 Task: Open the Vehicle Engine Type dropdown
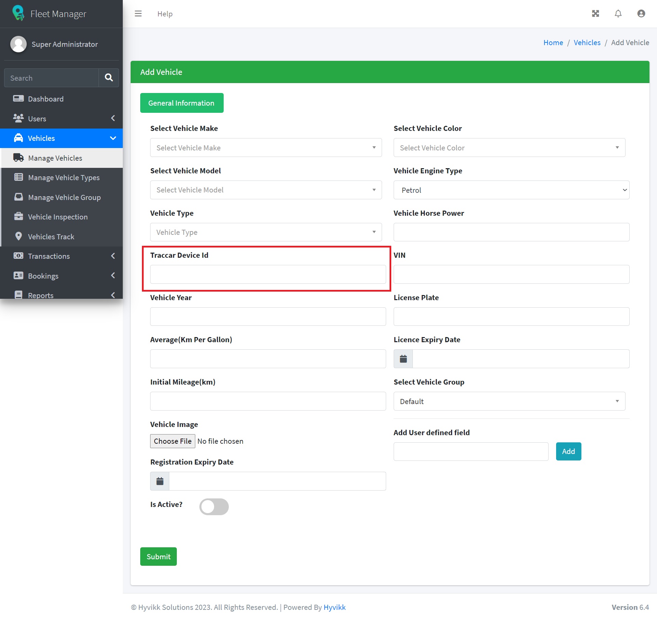point(511,190)
